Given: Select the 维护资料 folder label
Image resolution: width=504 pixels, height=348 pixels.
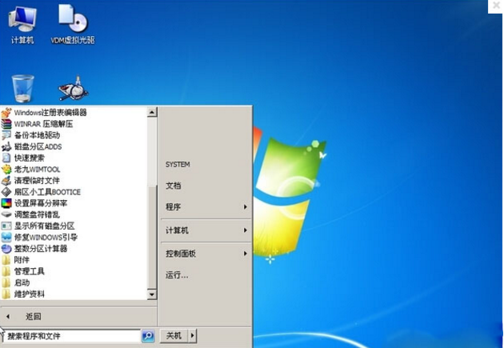Looking at the screenshot, I should pyautogui.click(x=30, y=294).
